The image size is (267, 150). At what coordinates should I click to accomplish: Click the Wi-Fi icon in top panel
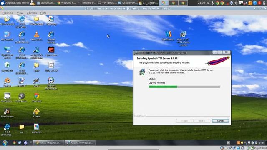click(236, 3)
